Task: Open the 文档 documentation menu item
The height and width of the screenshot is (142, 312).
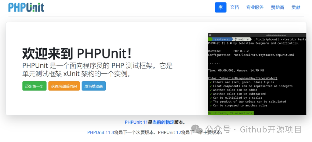Action: (x=234, y=7)
